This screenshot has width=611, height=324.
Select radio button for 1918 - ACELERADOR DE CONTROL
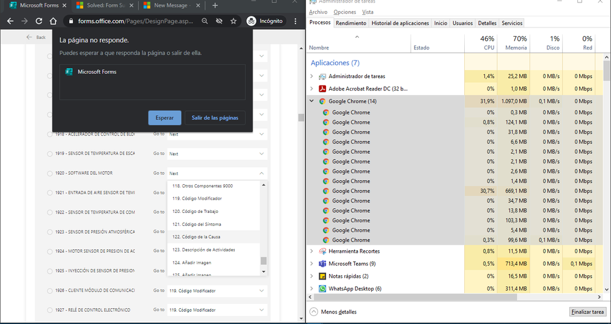(x=50, y=135)
